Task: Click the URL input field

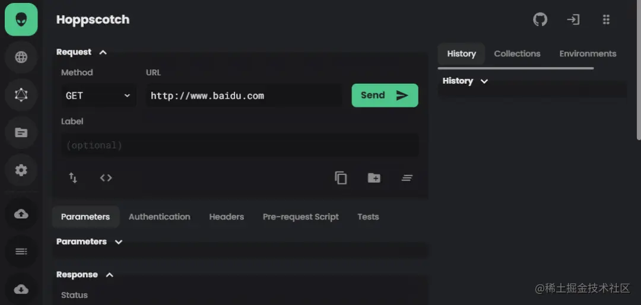Action: [x=244, y=96]
